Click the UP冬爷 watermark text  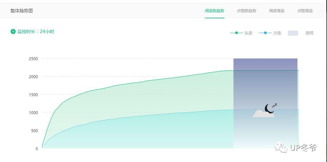click(x=303, y=148)
